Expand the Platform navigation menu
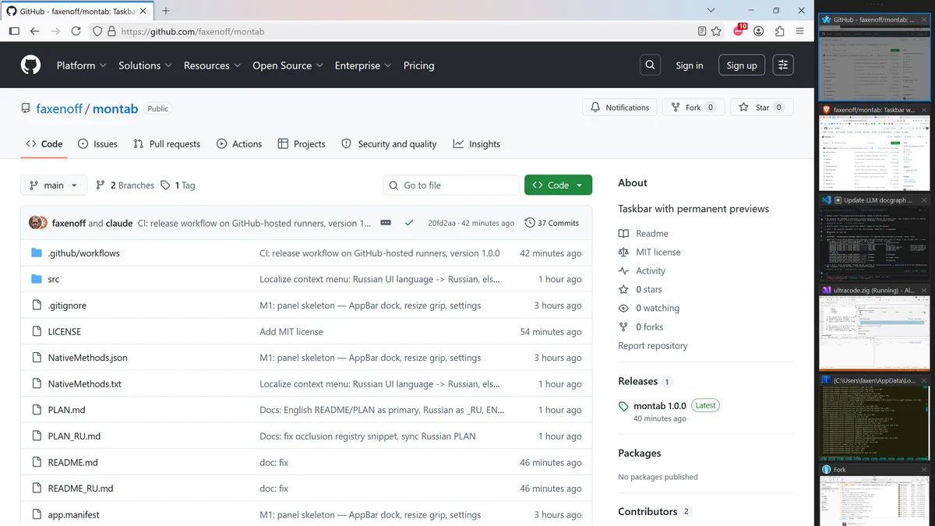 [81, 65]
